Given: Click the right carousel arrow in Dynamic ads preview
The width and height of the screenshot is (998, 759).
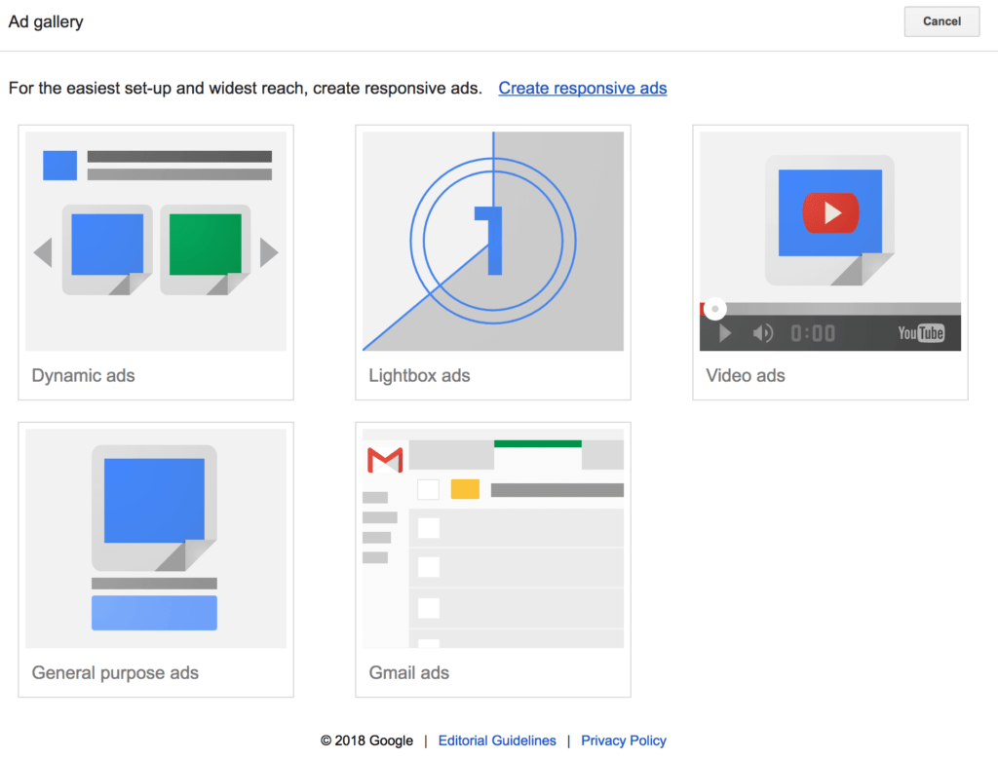Looking at the screenshot, I should [x=269, y=251].
